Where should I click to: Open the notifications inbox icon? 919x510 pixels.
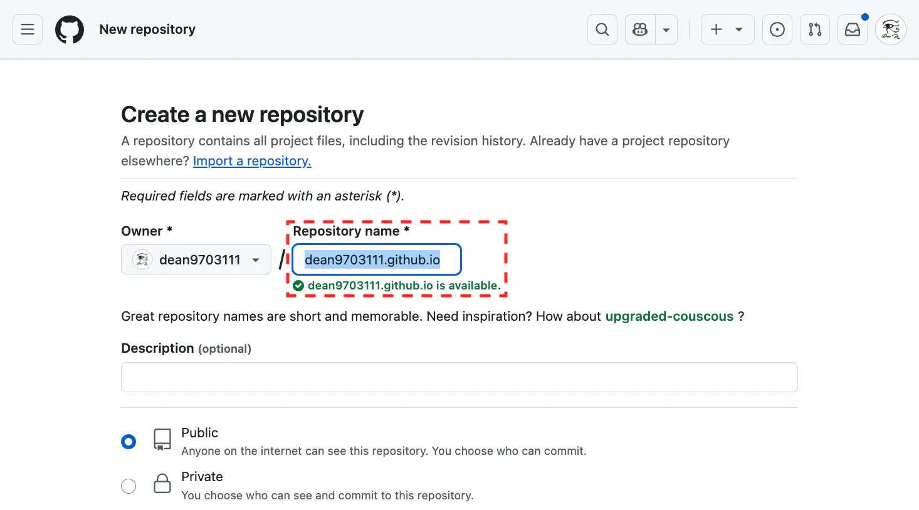click(x=853, y=29)
